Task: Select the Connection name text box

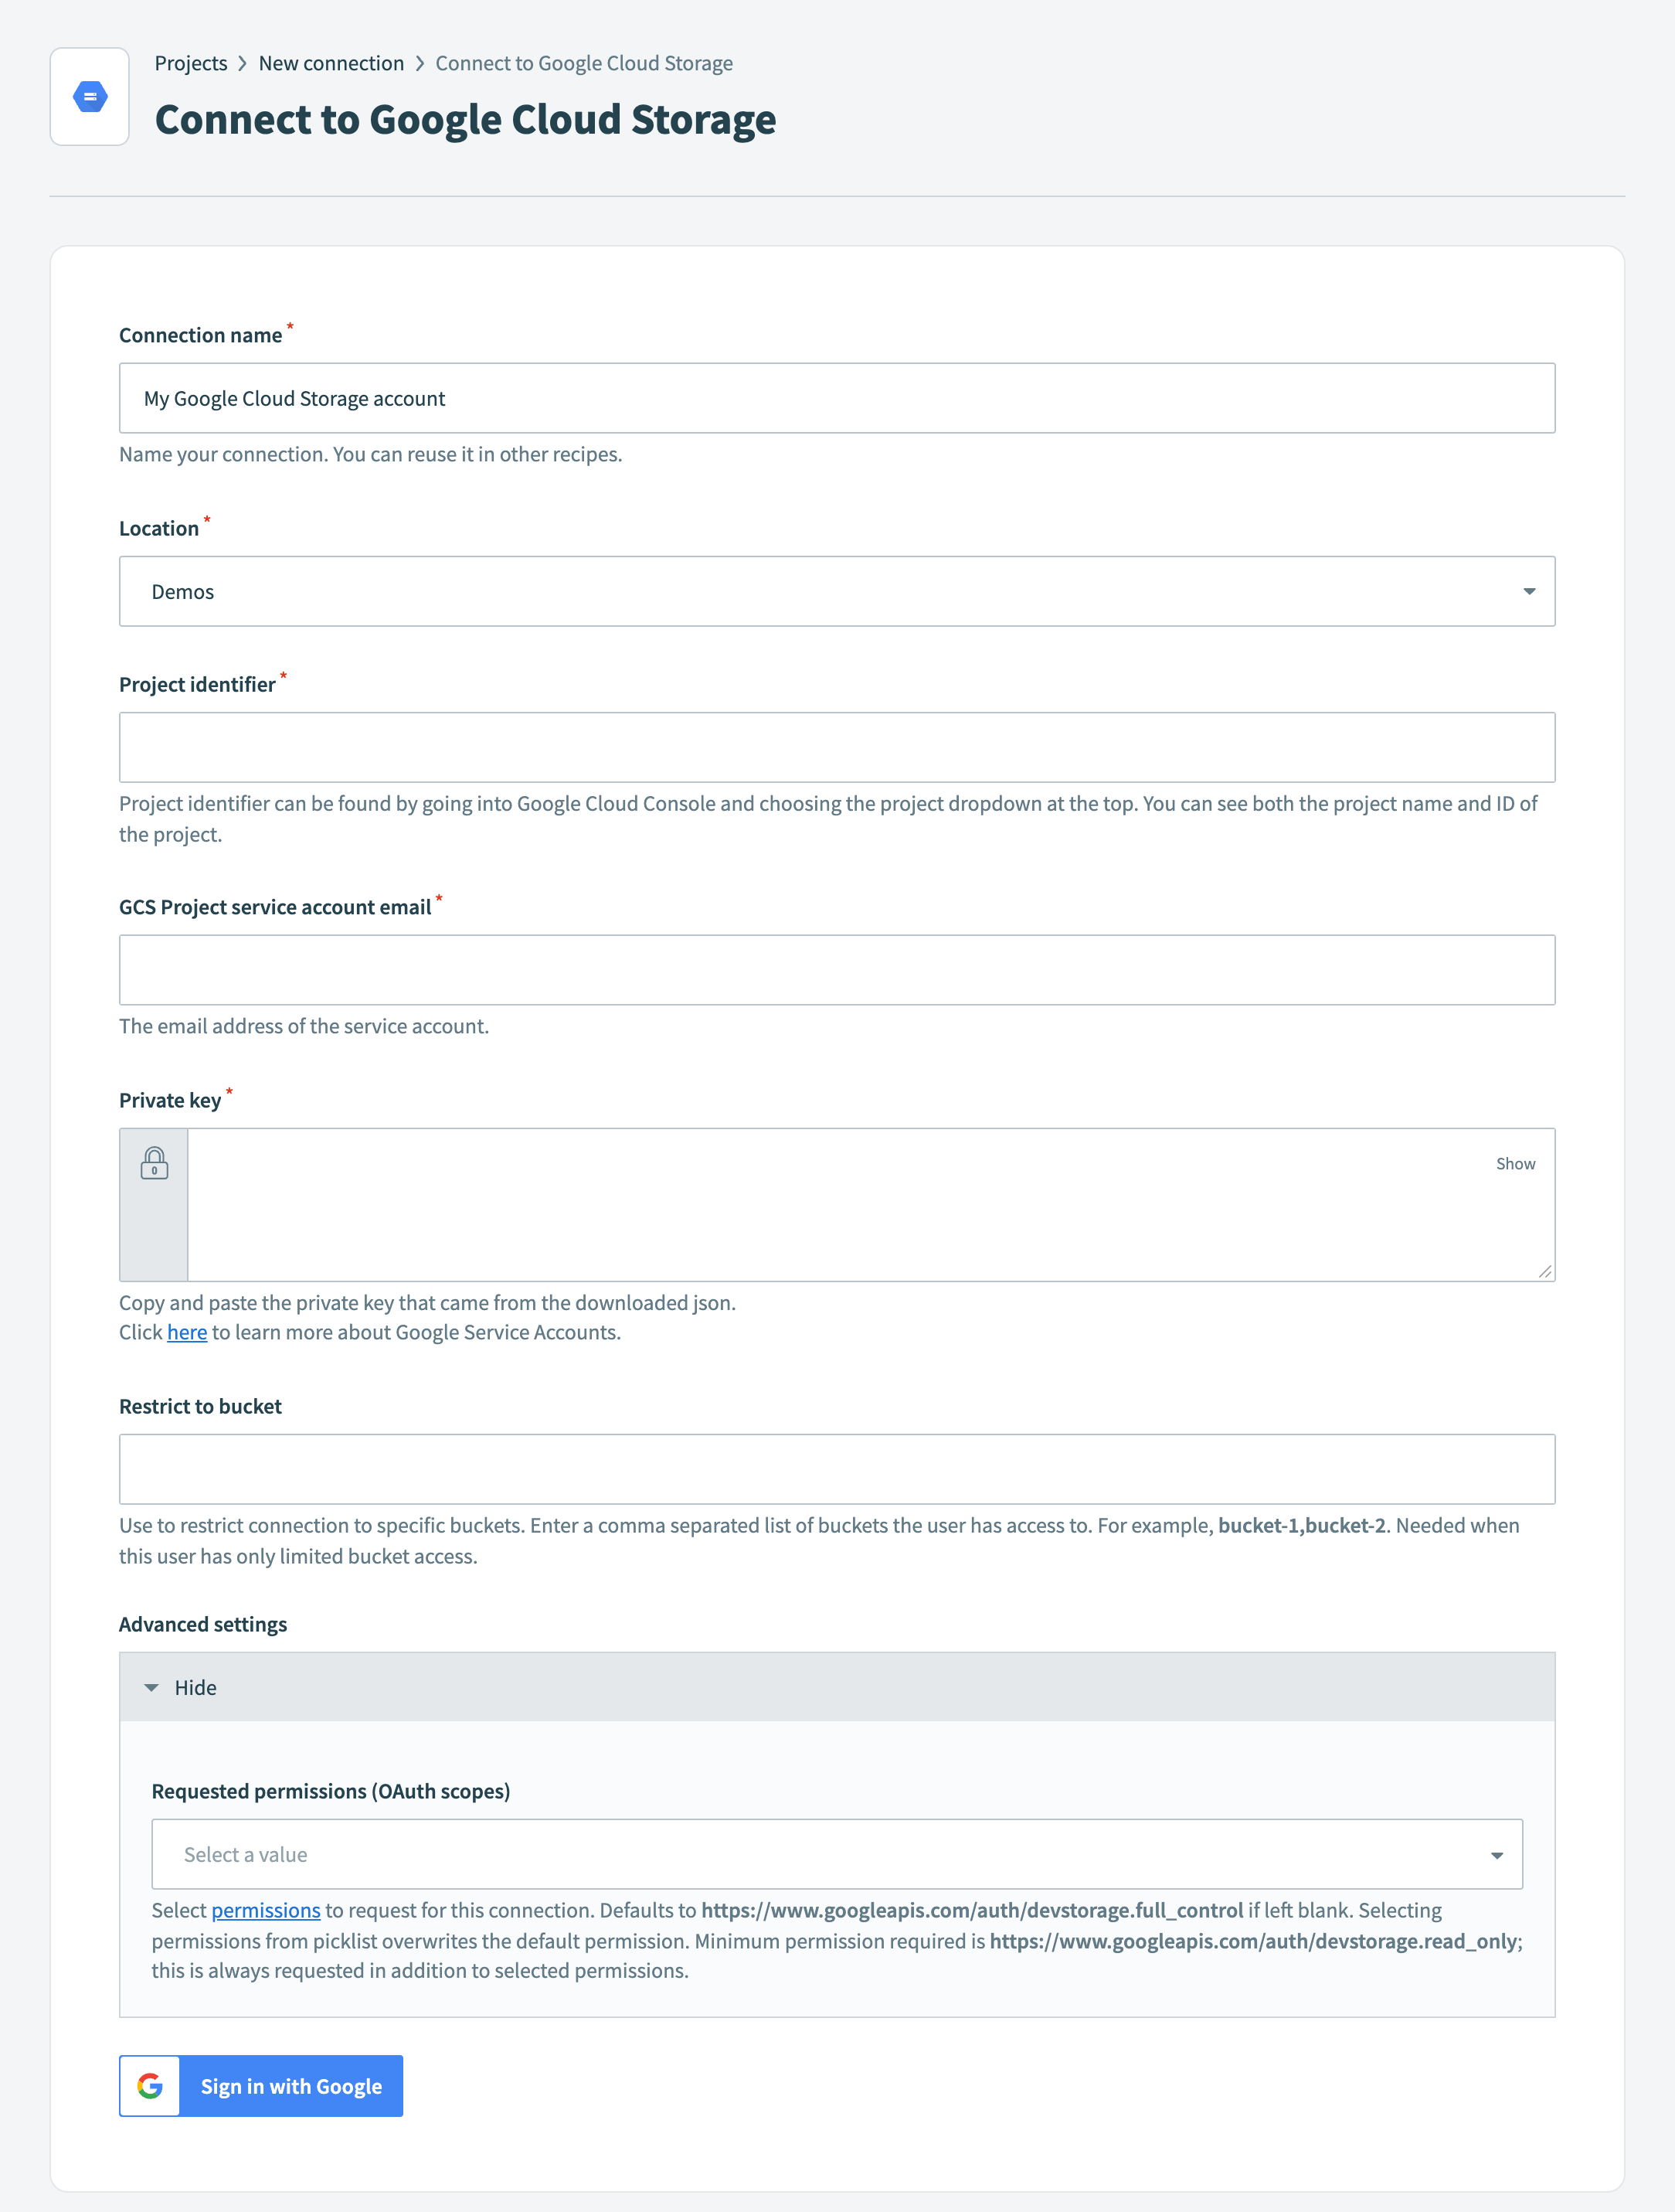Action: pyautogui.click(x=837, y=397)
